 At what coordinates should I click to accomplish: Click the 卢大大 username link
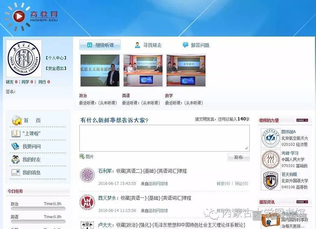pyautogui.click(x=105, y=225)
